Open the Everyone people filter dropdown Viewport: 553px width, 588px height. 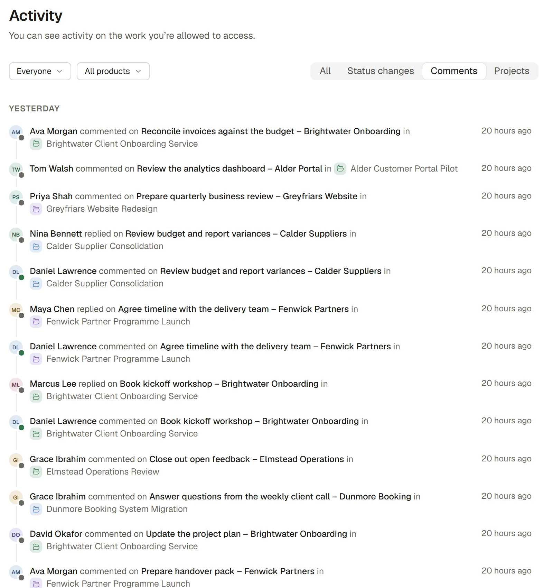[40, 71]
